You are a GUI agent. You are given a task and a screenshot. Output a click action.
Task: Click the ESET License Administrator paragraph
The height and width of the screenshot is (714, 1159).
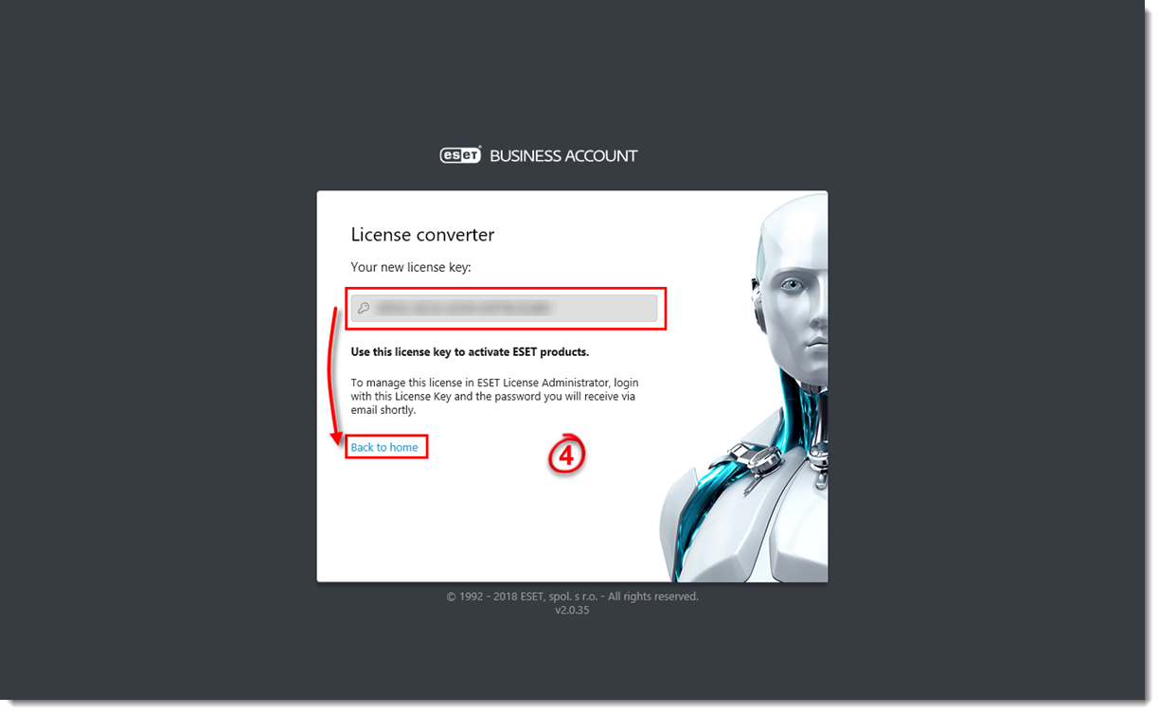pyautogui.click(x=493, y=397)
